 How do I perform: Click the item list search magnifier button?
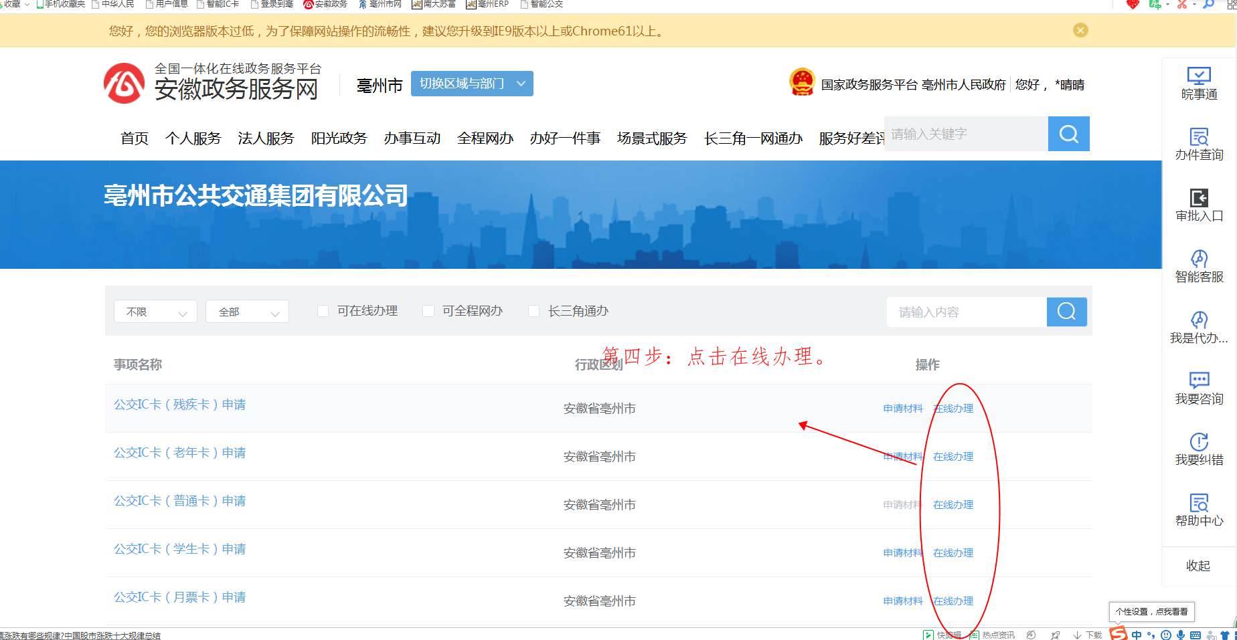coord(1066,312)
